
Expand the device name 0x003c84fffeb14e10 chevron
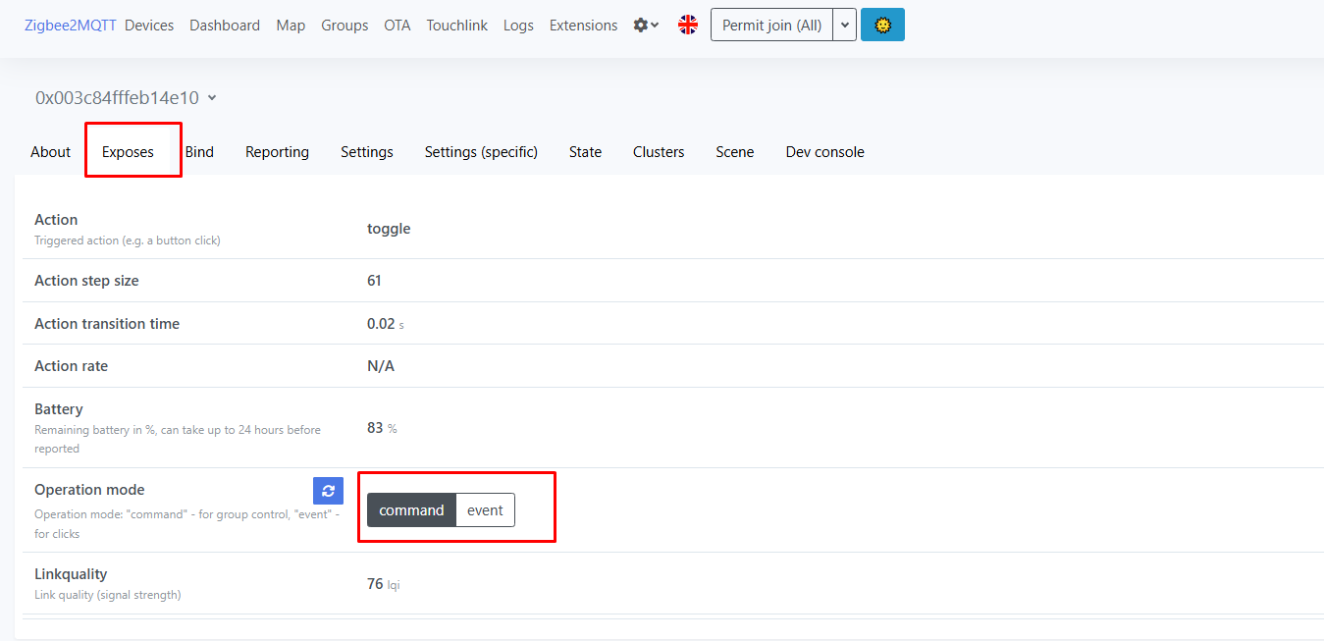pos(212,98)
